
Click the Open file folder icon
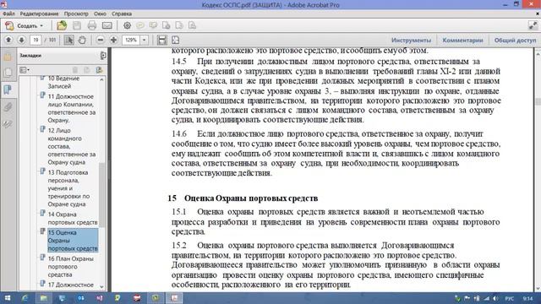tap(62, 25)
